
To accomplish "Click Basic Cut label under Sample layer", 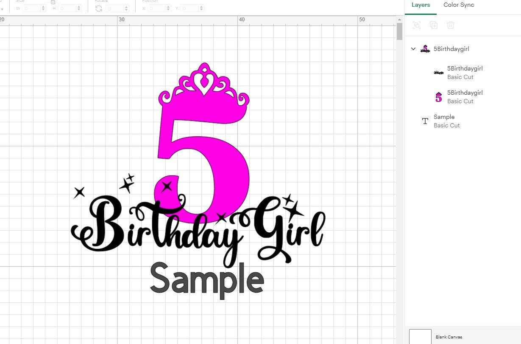I will coord(446,125).
